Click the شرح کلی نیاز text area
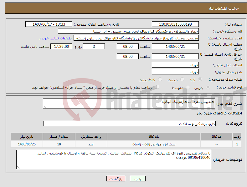Image resolution: width=247 pixels, height=187 pixels. coord(129,104)
